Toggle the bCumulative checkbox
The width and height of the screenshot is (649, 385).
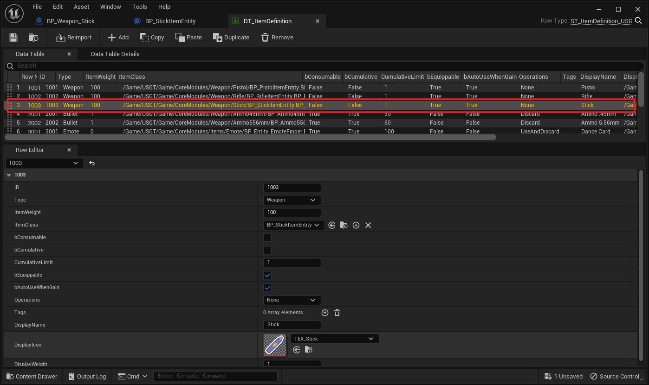click(267, 250)
